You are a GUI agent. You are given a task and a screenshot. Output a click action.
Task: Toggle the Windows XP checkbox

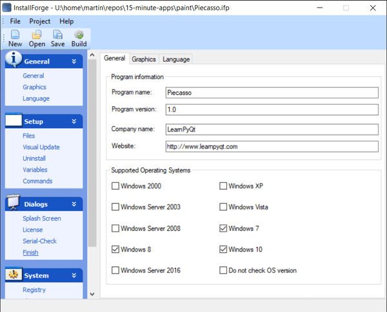223,186
